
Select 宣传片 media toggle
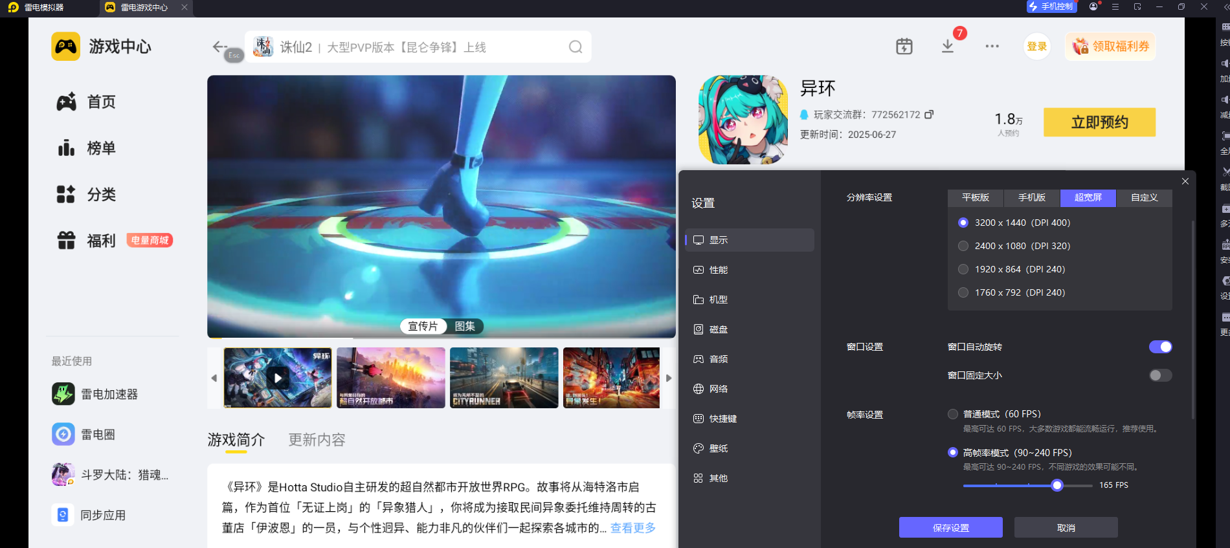pyautogui.click(x=423, y=326)
